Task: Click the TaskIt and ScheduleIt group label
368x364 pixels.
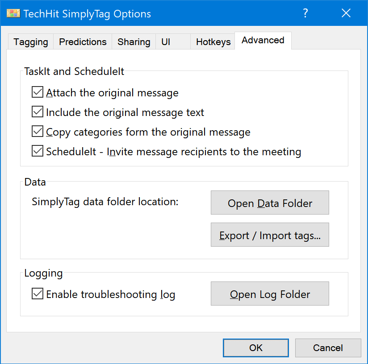Action: click(x=74, y=71)
